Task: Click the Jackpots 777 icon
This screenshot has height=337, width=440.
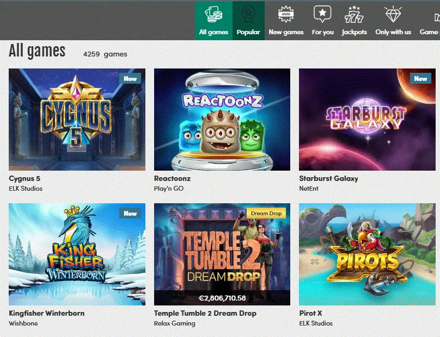Action: pyautogui.click(x=354, y=15)
